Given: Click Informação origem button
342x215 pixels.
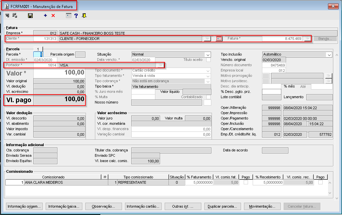Looking at the screenshot, I should (24, 206).
